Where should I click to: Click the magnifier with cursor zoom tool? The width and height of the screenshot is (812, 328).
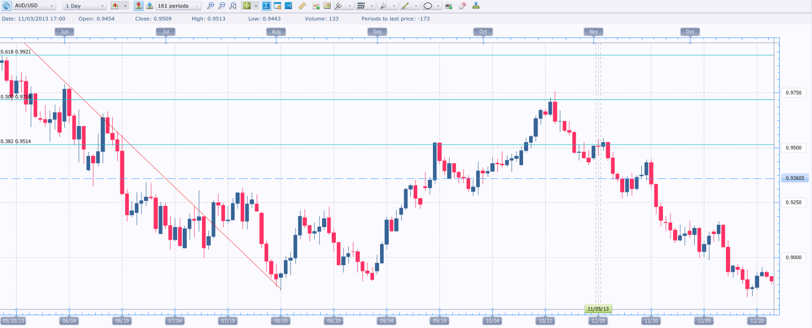click(x=233, y=6)
